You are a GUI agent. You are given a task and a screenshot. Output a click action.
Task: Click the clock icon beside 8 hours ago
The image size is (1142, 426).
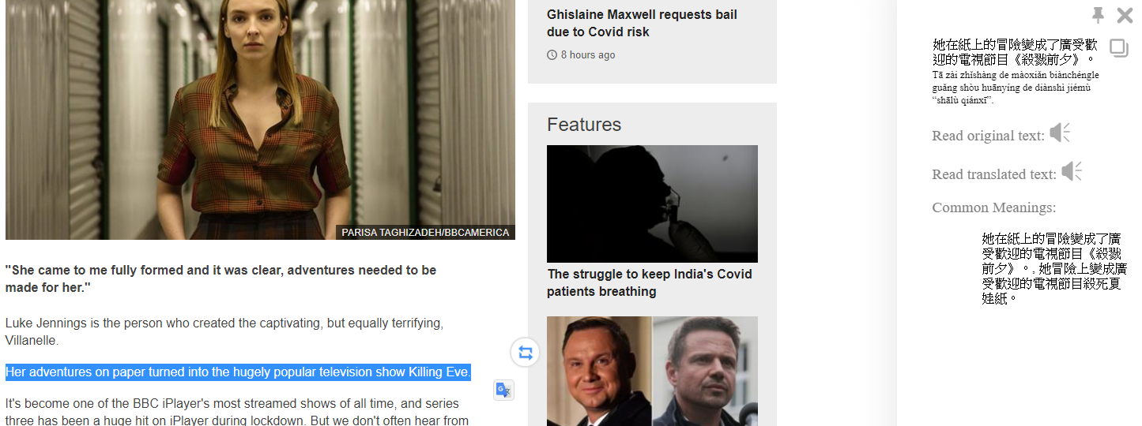552,55
